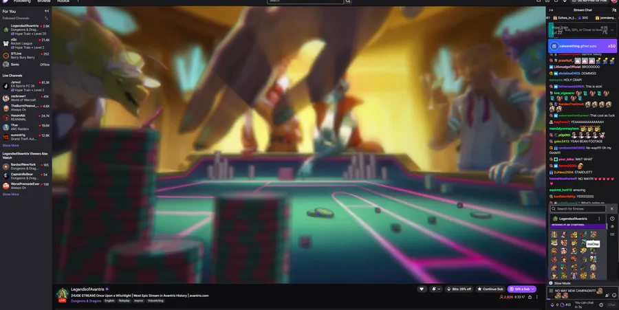Open notification bell dropdown

pyautogui.click(x=436, y=289)
